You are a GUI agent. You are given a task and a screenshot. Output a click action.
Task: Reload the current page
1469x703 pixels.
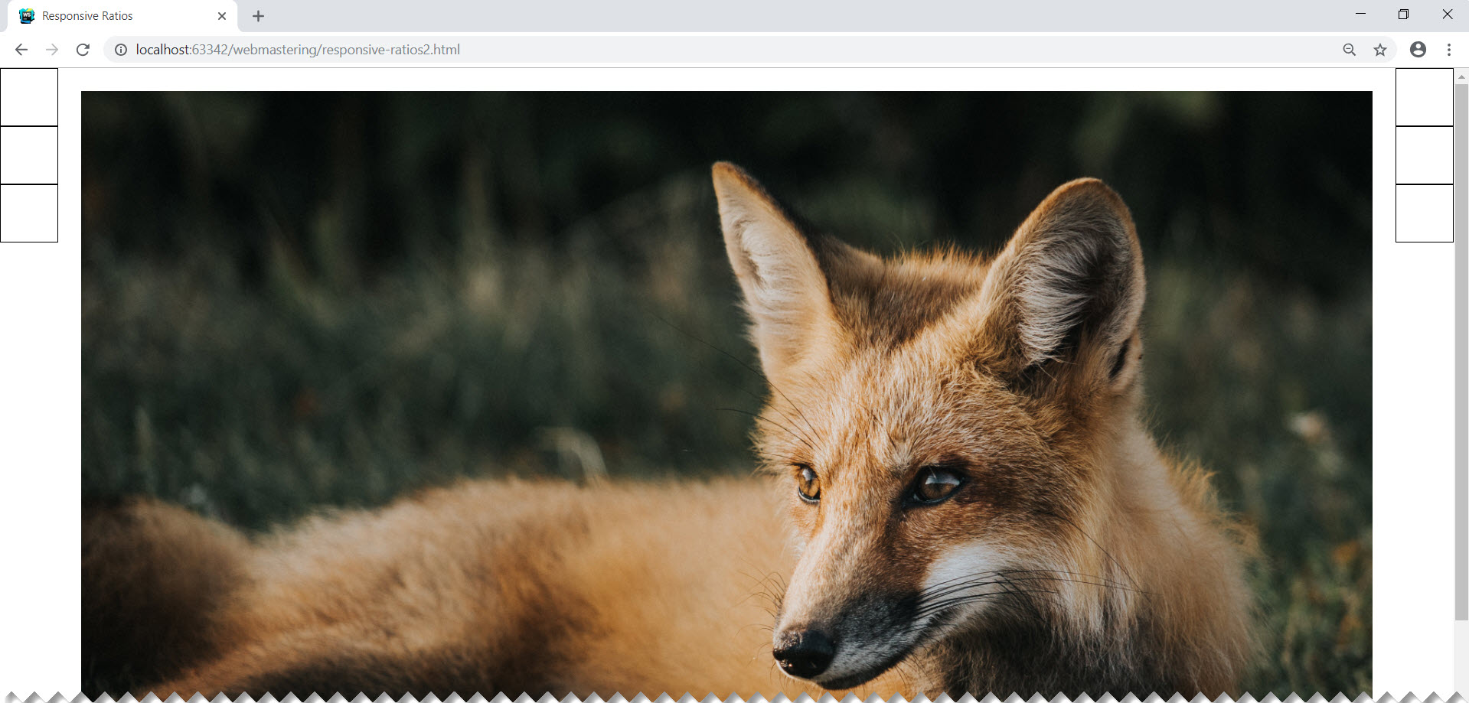click(83, 50)
